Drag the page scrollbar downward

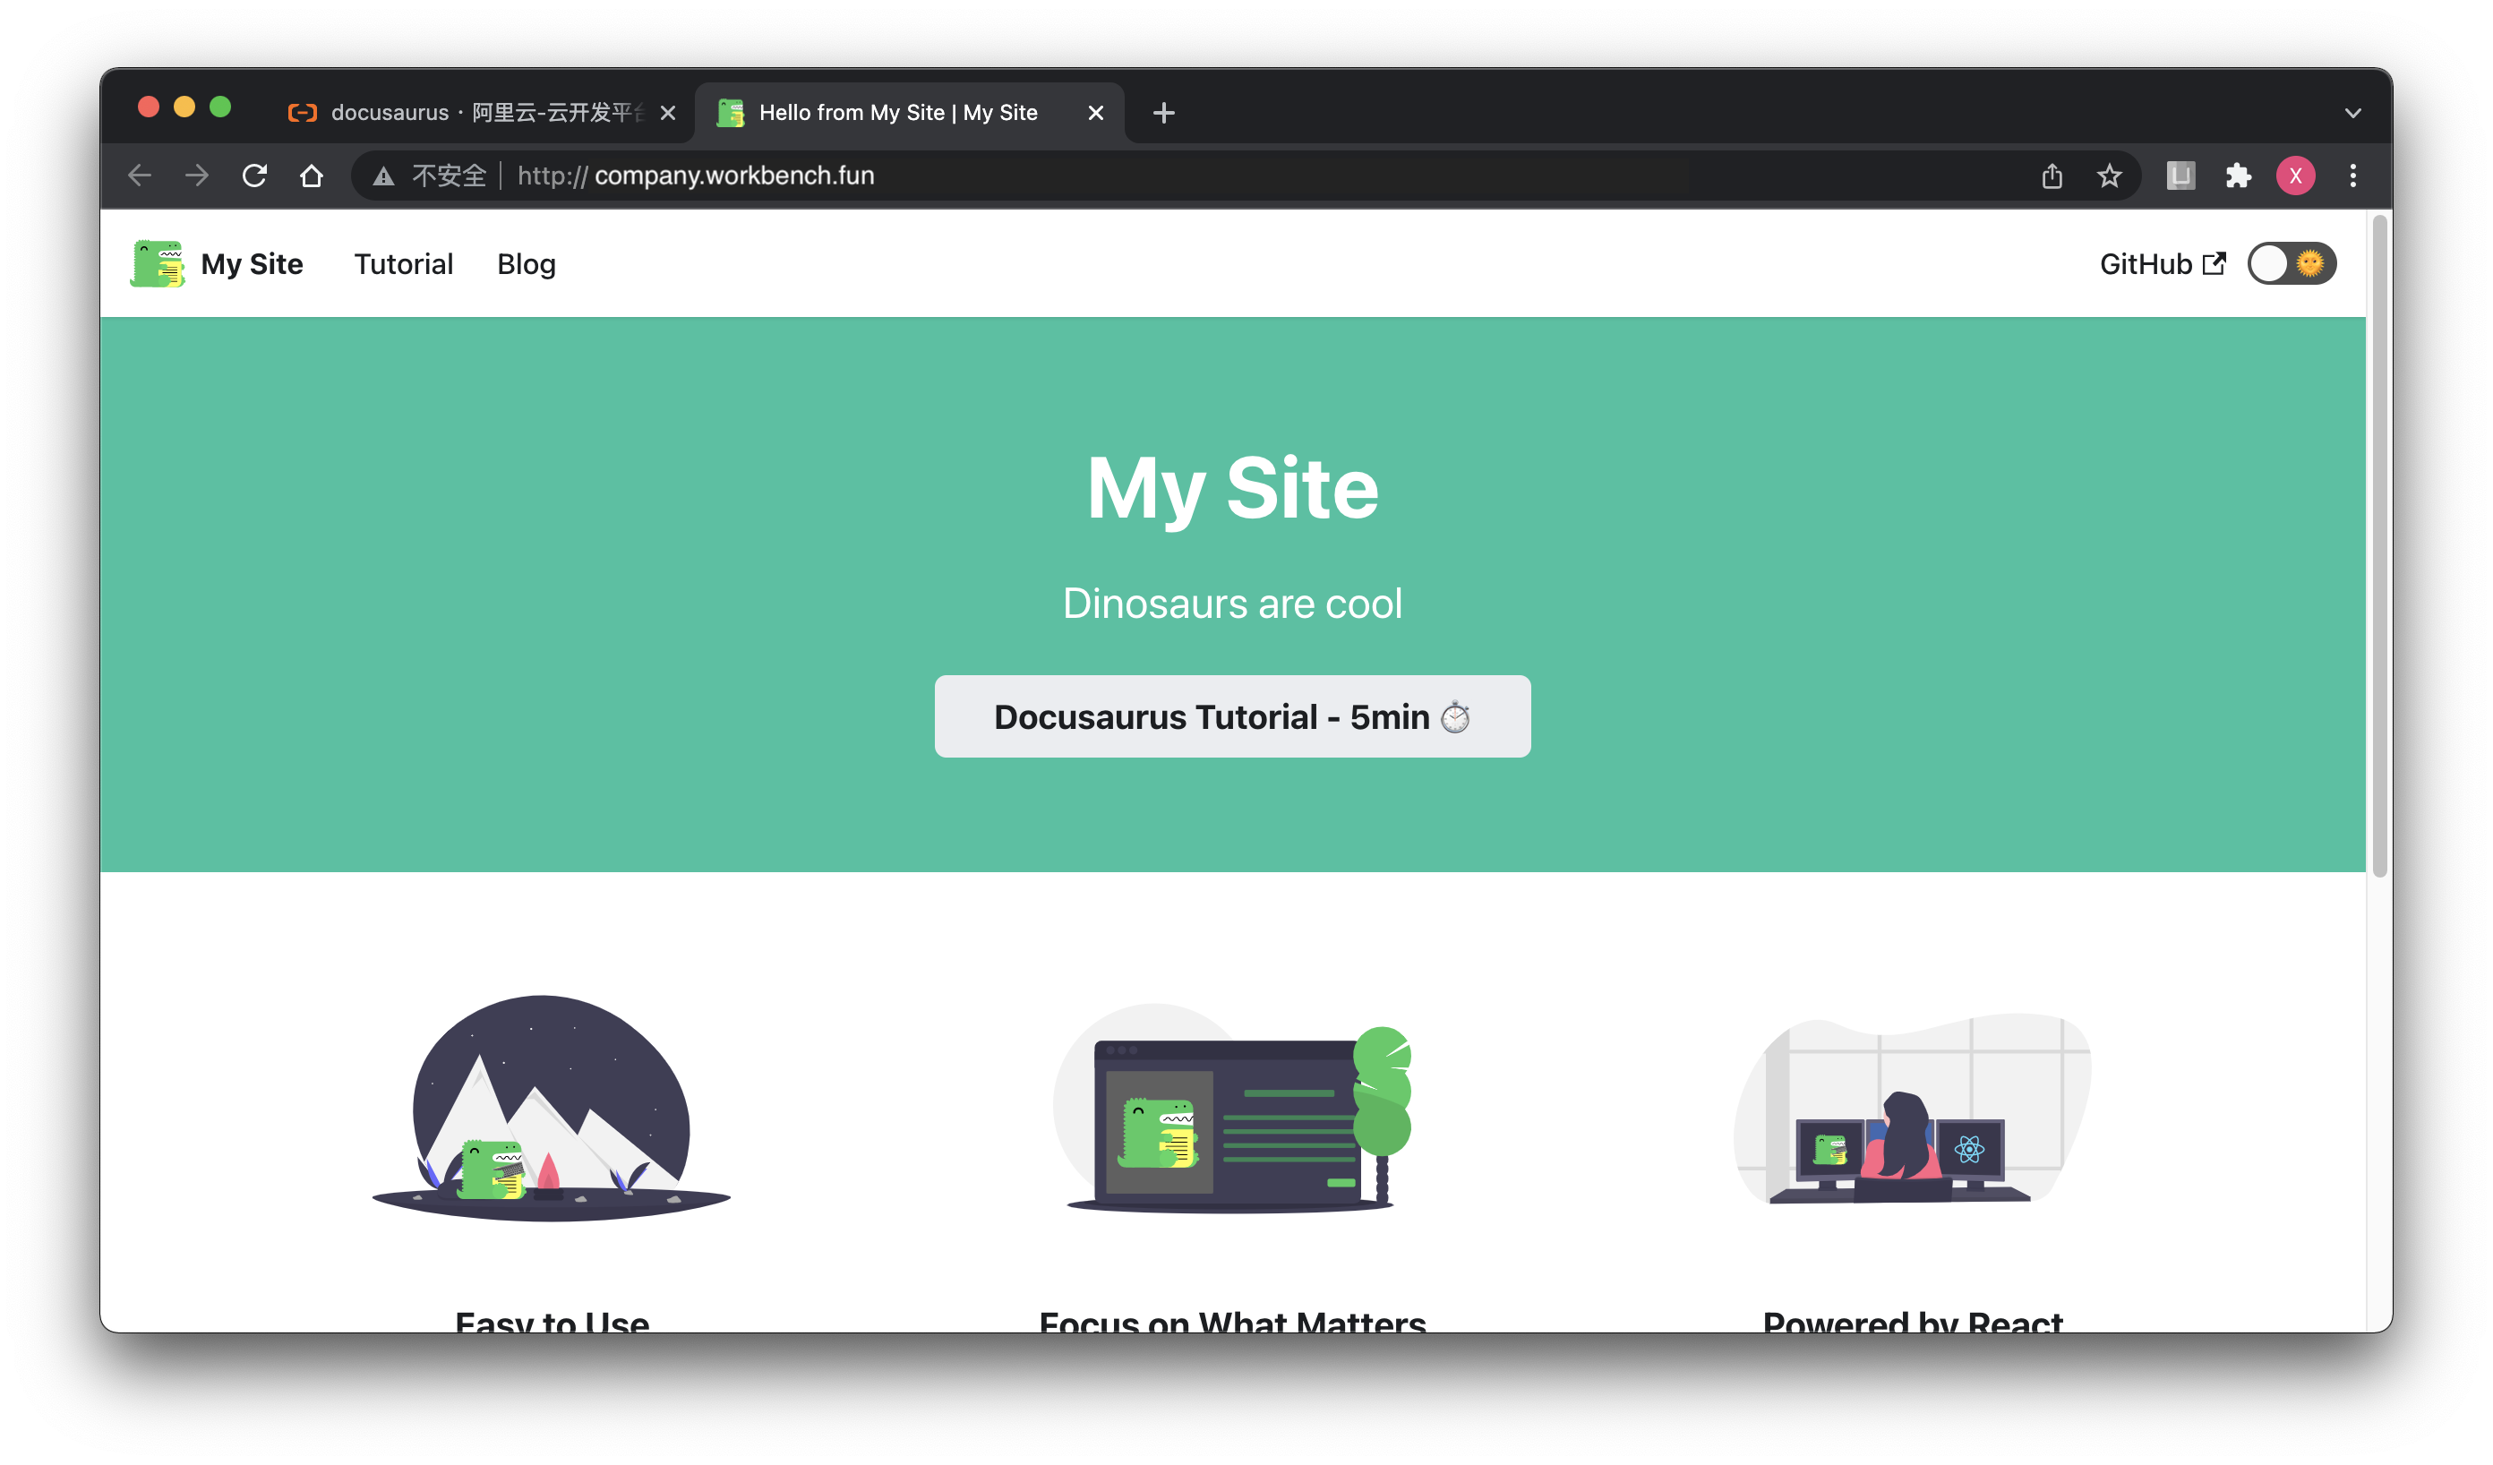click(x=2379, y=523)
